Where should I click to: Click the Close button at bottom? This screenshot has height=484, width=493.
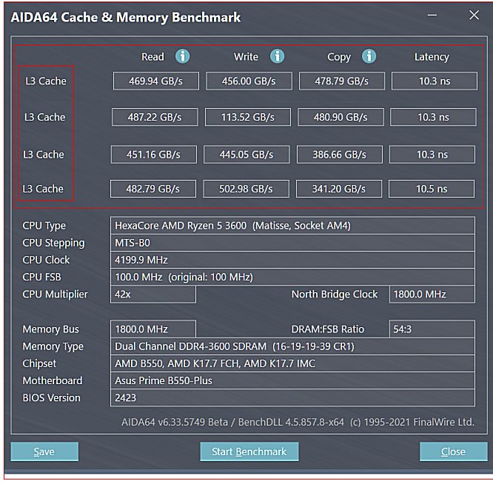[x=453, y=451]
